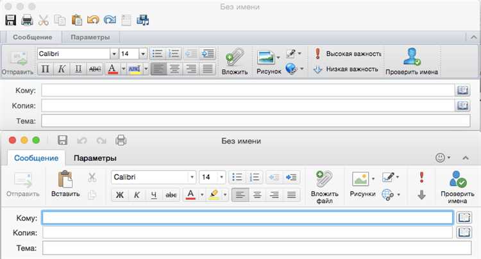Toggle italic К button in upper window
The image size is (481, 259).
click(x=62, y=69)
